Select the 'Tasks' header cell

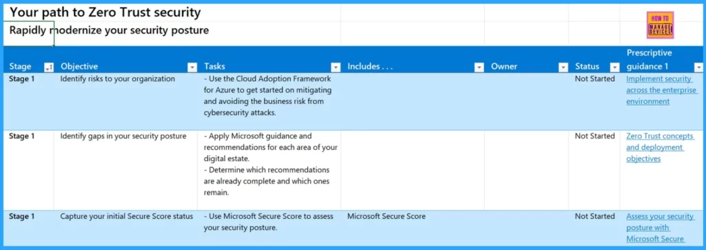[x=270, y=59]
